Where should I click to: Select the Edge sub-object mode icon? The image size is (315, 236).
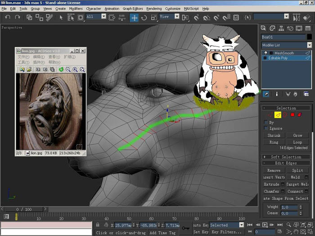278,115
